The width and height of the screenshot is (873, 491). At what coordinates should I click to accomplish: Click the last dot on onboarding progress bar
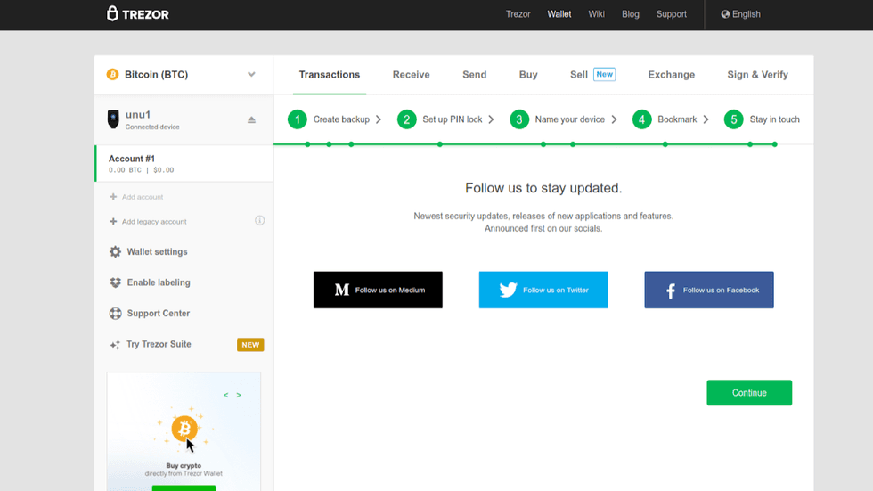774,144
